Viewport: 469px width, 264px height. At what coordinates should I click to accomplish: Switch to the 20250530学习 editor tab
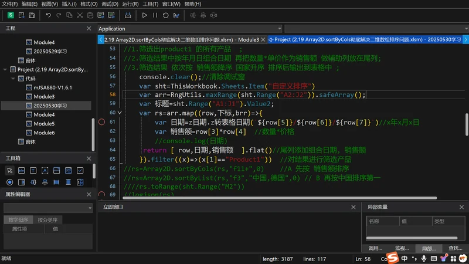point(365,39)
